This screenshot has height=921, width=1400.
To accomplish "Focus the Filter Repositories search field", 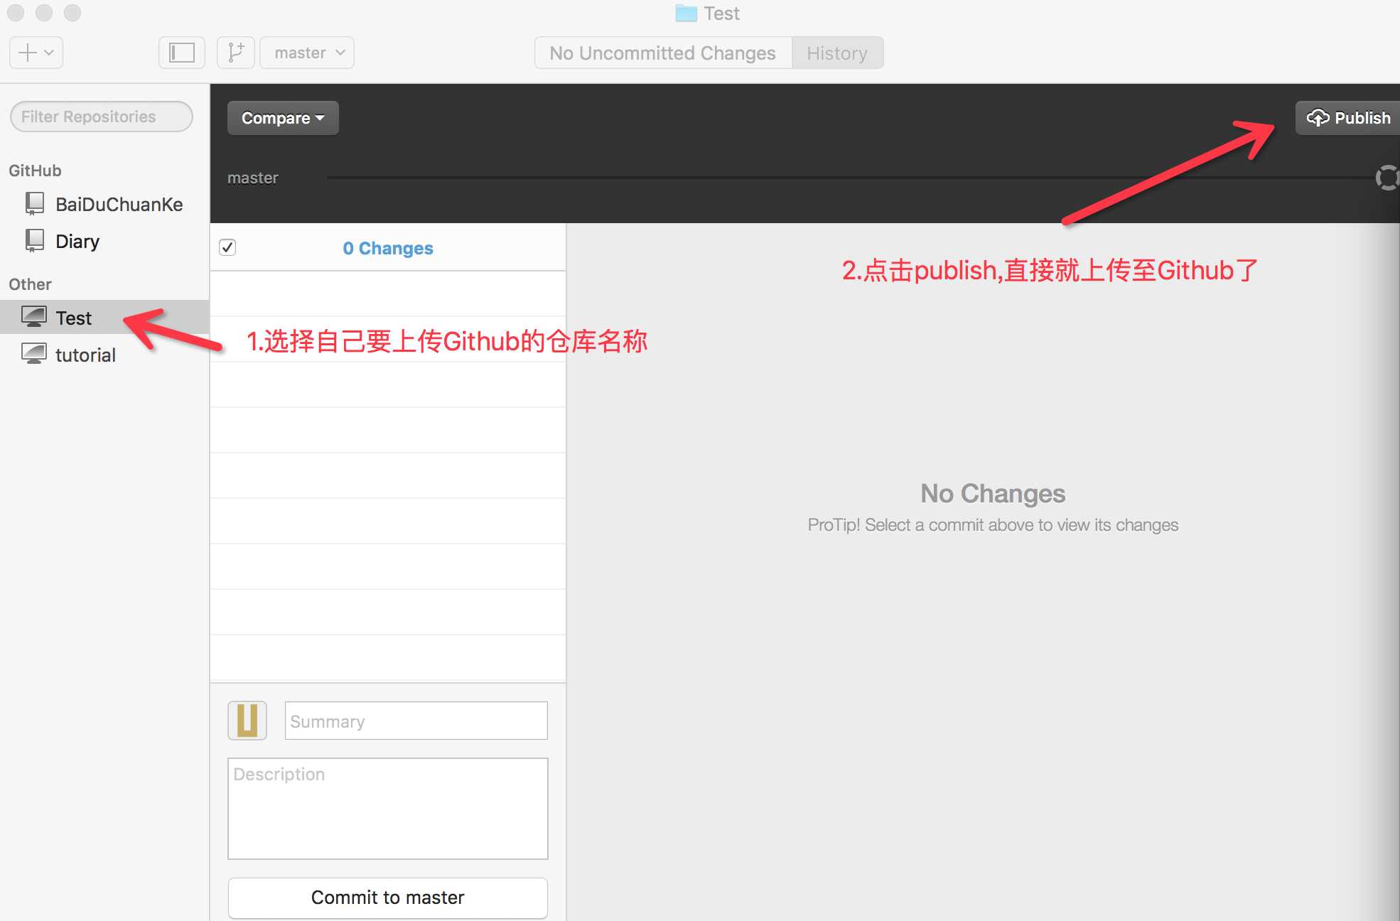I will (x=102, y=117).
